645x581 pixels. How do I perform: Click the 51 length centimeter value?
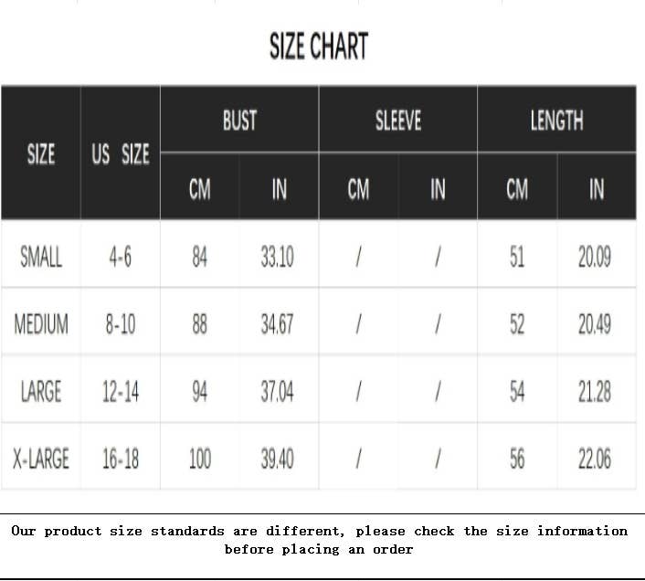517,258
